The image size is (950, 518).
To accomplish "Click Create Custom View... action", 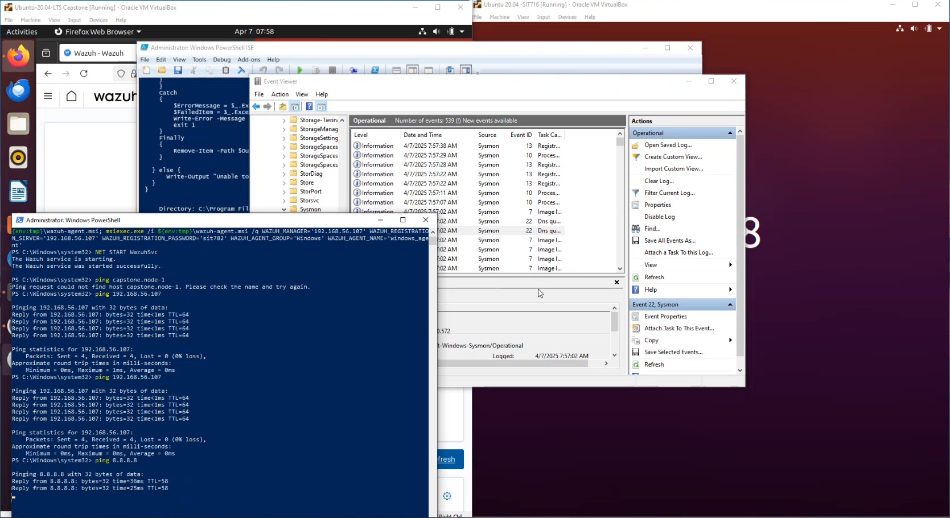I will pyautogui.click(x=673, y=157).
